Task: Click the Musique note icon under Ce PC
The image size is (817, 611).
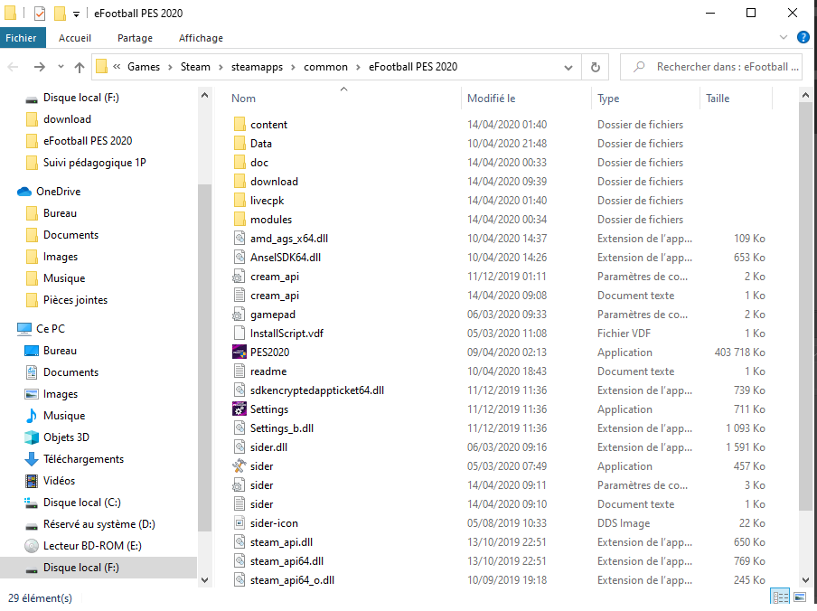Action: click(x=32, y=415)
